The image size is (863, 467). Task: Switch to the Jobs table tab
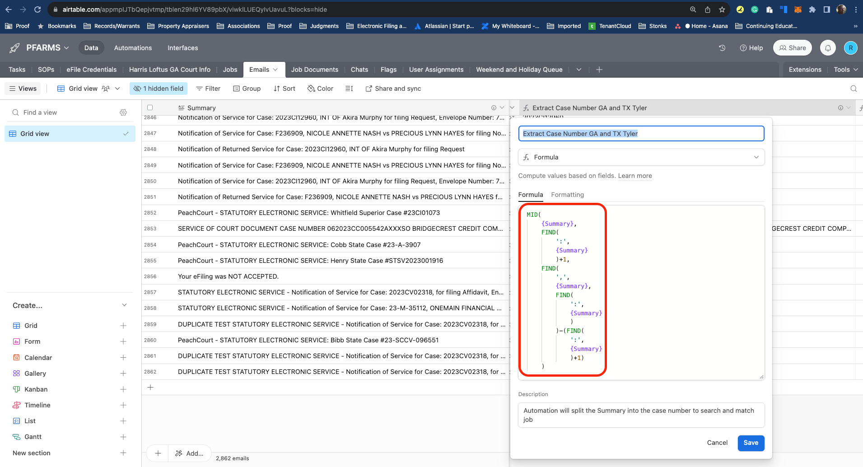[230, 70]
